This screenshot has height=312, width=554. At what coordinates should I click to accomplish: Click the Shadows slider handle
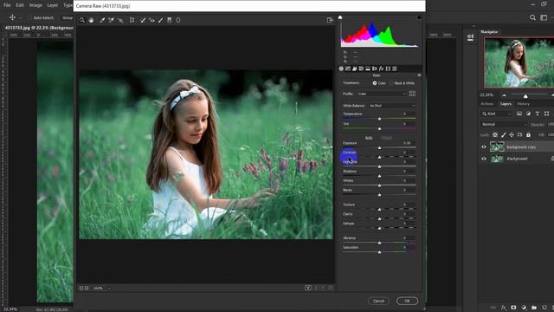point(379,176)
